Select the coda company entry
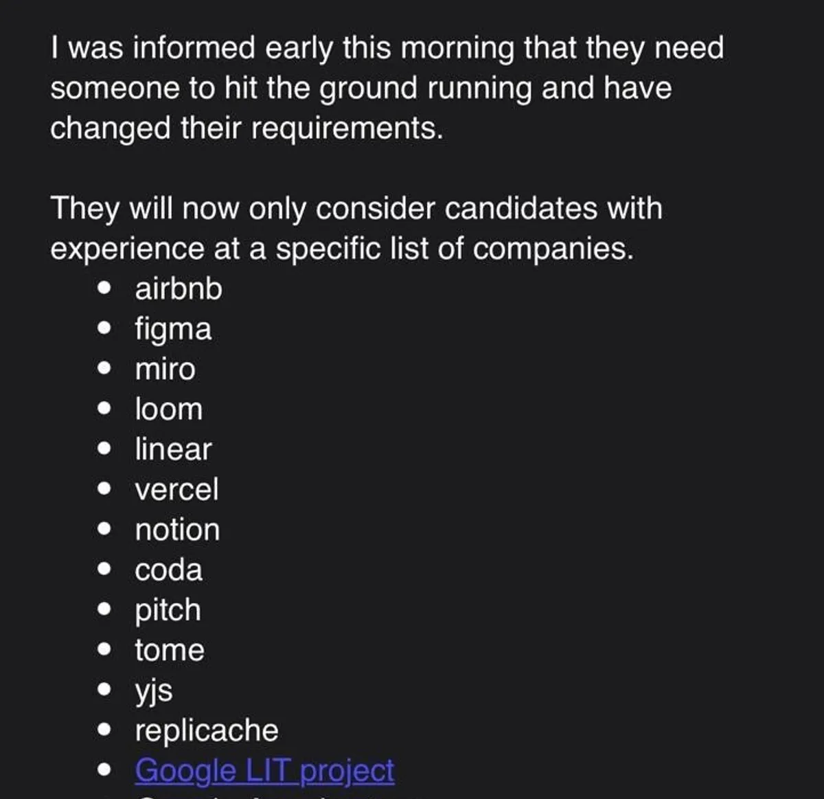 [169, 570]
